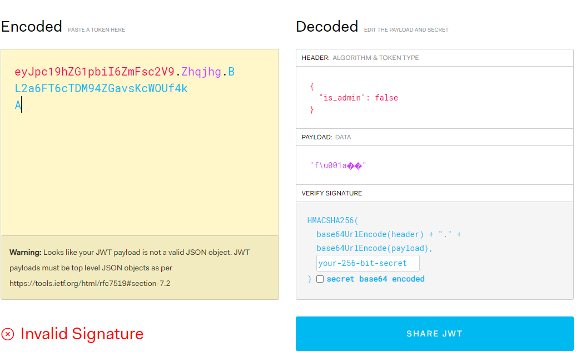Click the decoded payload string
Screen dimensions: 576x352
(x=339, y=164)
